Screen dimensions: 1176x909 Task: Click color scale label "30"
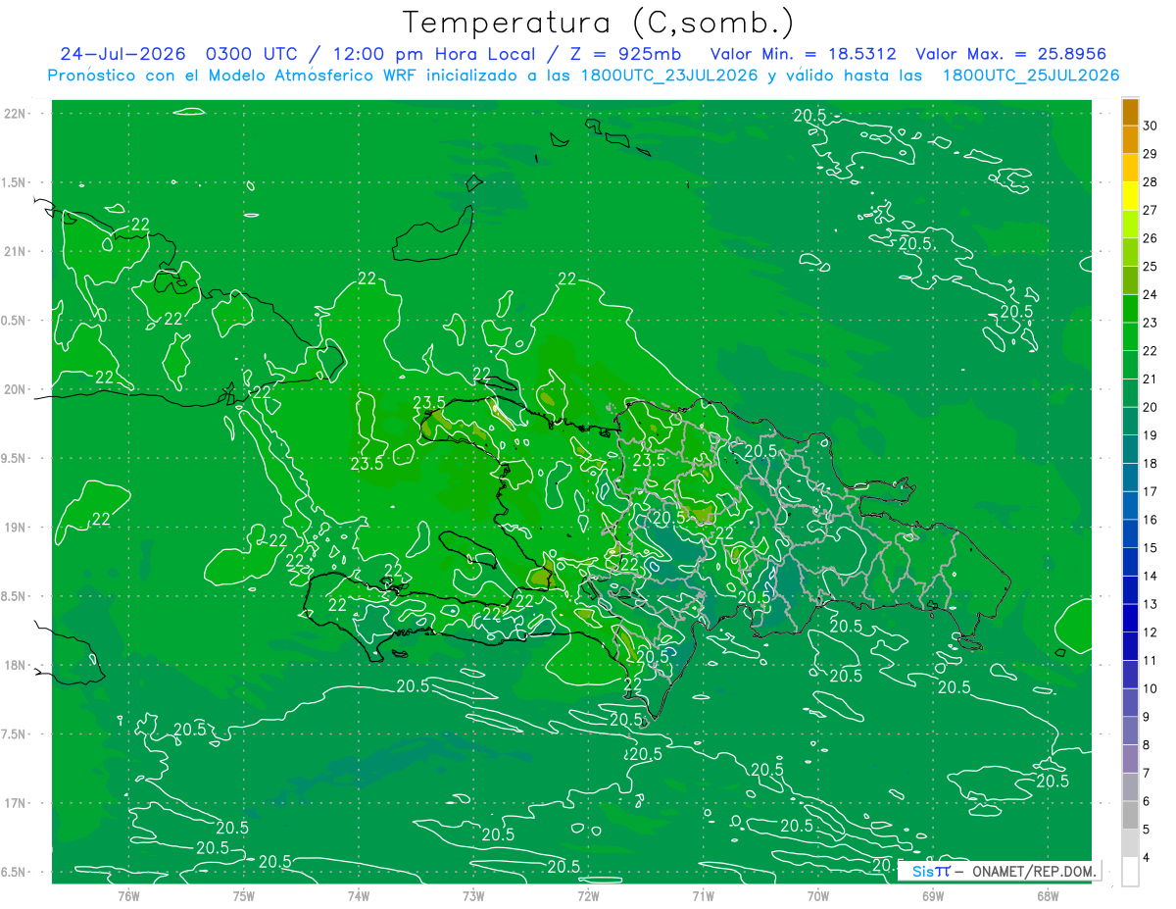[x=1150, y=126]
